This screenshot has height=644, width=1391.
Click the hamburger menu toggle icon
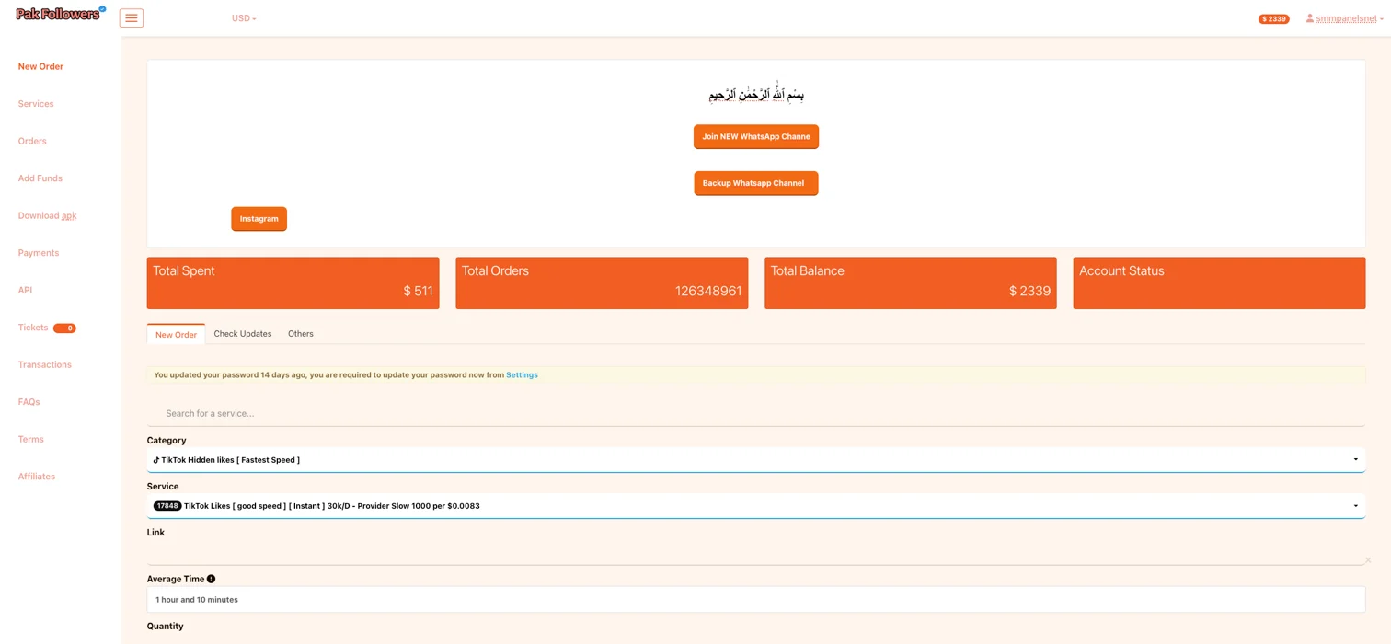131,17
